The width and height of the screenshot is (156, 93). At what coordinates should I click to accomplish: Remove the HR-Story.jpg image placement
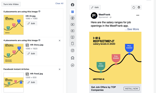click(59, 40)
